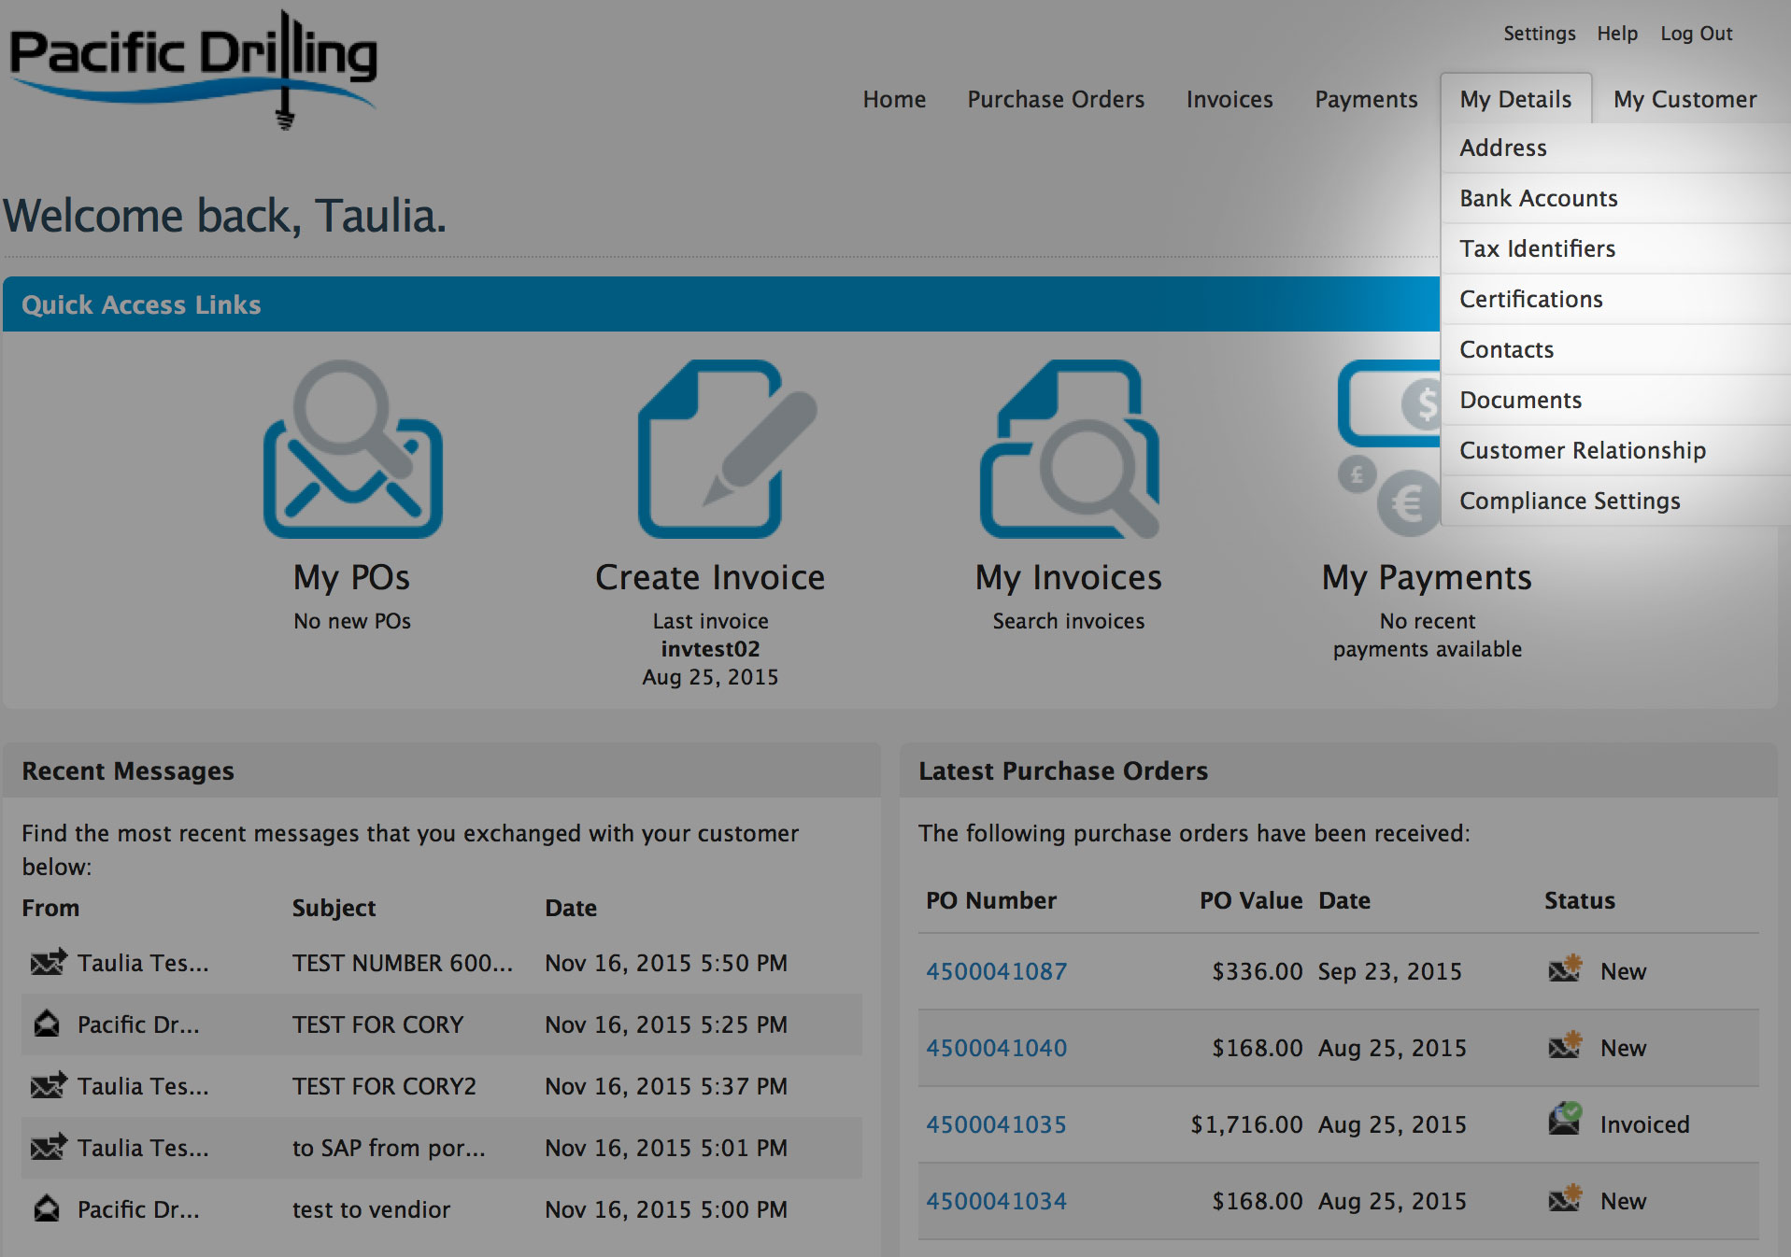Open the My Customer tab
This screenshot has height=1257, width=1791.
click(1684, 99)
